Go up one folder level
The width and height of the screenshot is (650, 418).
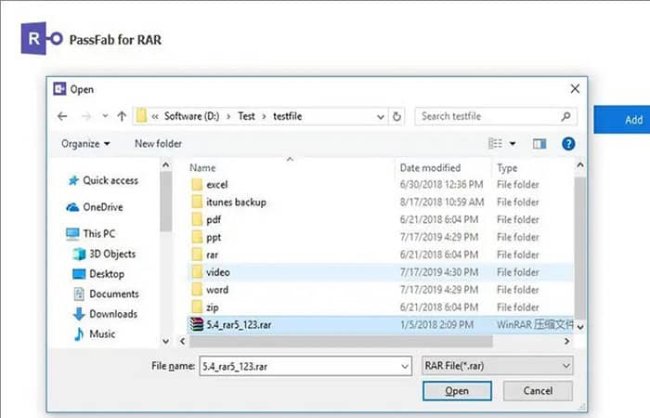click(x=122, y=116)
